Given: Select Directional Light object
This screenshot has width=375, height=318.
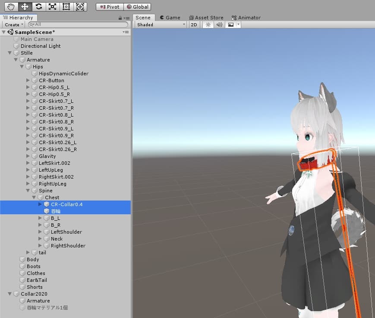Looking at the screenshot, I should coord(41,46).
